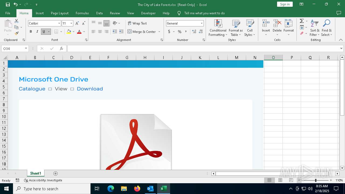Select the Sheet1 tab
Viewport: 345px width, 194px height.
(36, 173)
